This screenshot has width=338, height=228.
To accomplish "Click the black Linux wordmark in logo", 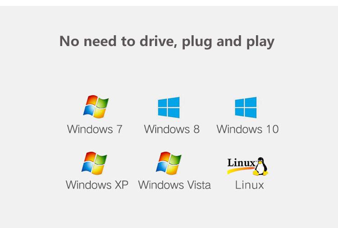I will pyautogui.click(x=241, y=163).
